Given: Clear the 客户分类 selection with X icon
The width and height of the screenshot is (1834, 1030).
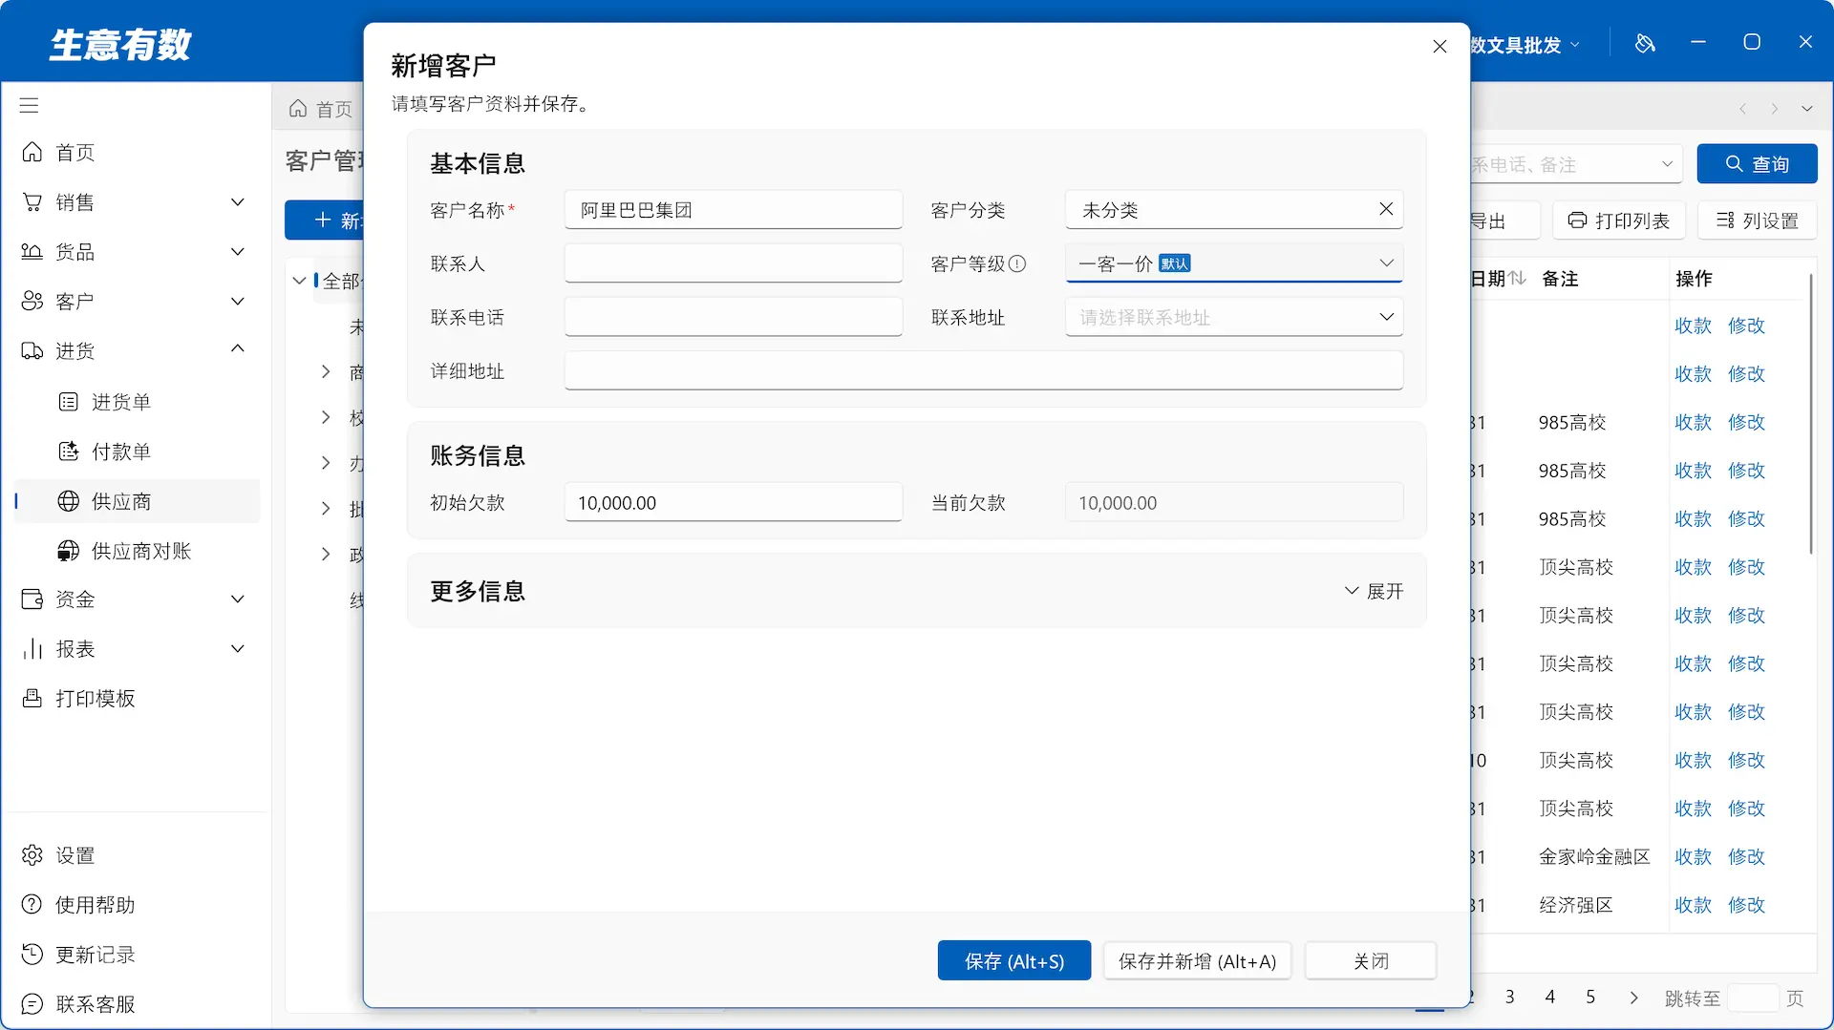Looking at the screenshot, I should [x=1386, y=209].
